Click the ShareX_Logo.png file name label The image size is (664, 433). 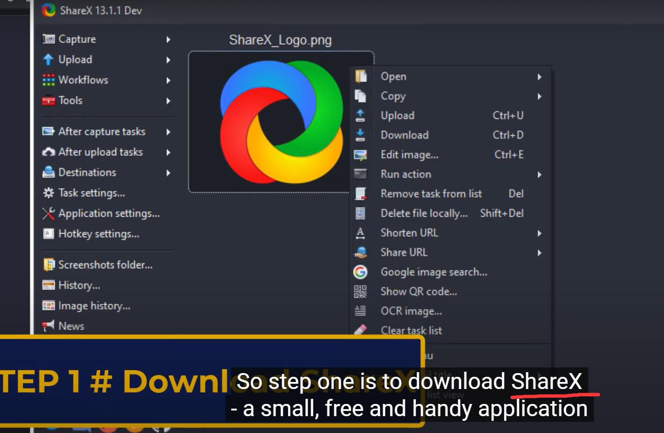pos(280,40)
